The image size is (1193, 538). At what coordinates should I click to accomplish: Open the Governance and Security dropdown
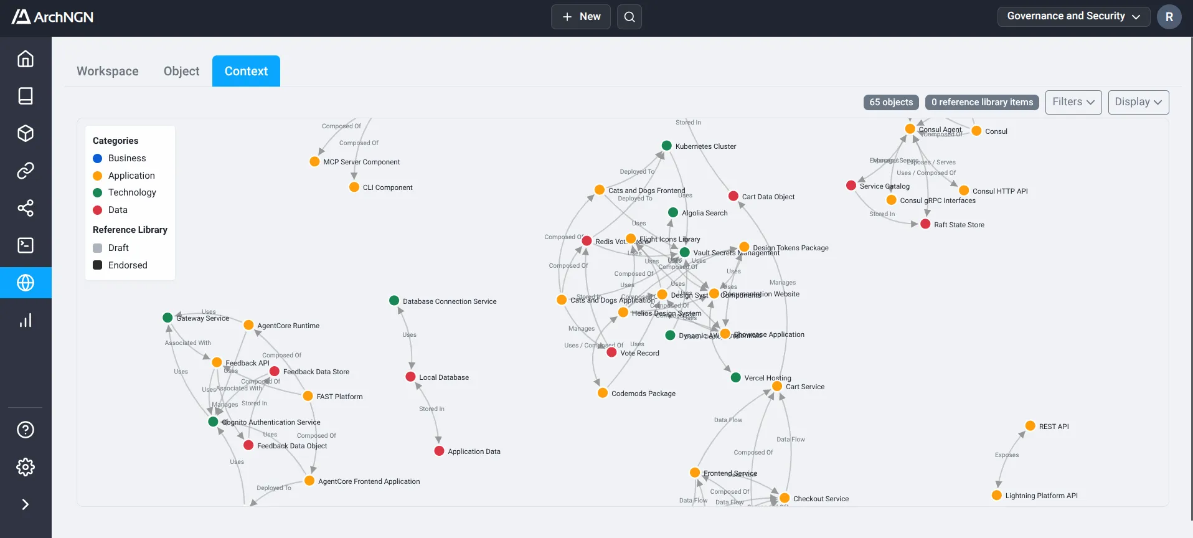1073,16
